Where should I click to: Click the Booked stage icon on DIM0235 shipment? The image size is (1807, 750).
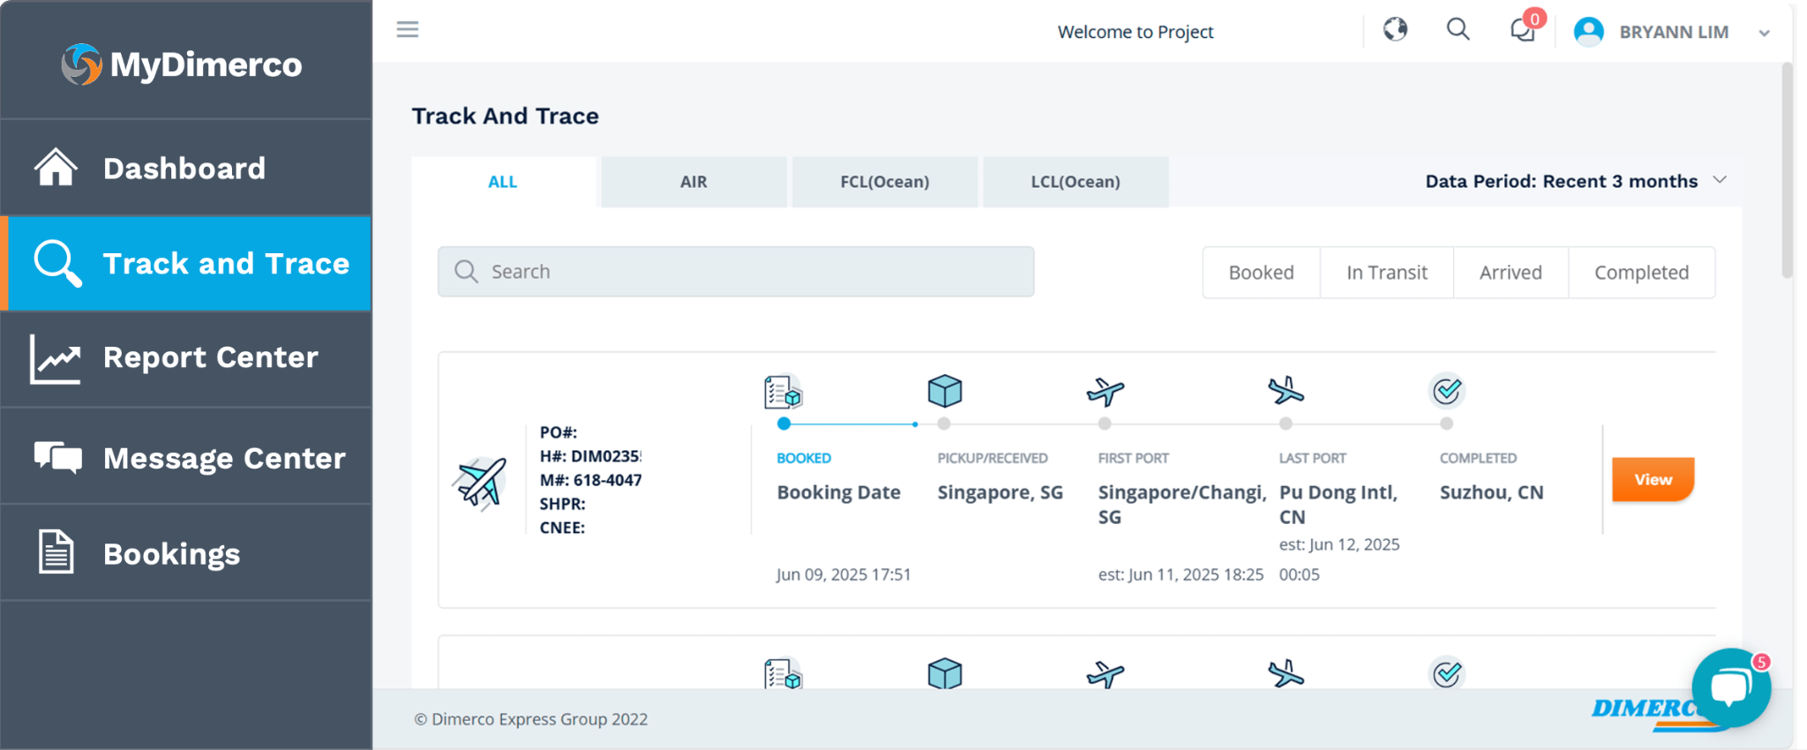pyautogui.click(x=783, y=391)
